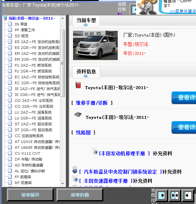Select CO 2GR—FE 冷却系统 entry
The image size is (196, 204).
[x=34, y=106]
